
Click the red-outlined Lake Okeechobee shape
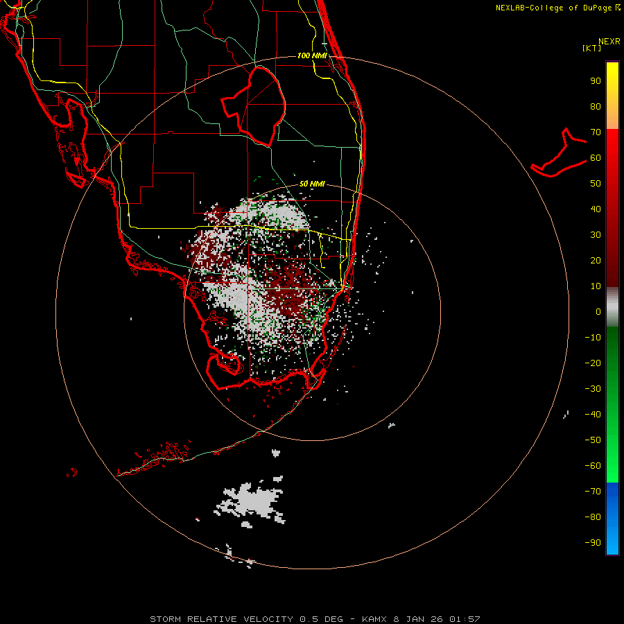click(x=253, y=106)
